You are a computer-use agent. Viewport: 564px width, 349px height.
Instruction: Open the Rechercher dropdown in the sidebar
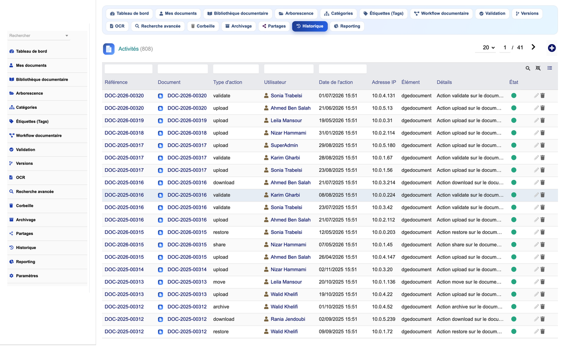pyautogui.click(x=39, y=36)
